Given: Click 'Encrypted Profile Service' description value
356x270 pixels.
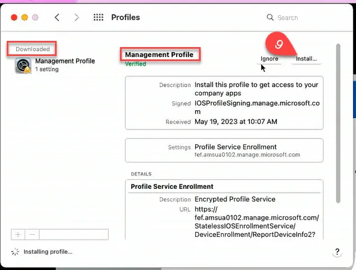Looking at the screenshot, I should tap(235, 199).
